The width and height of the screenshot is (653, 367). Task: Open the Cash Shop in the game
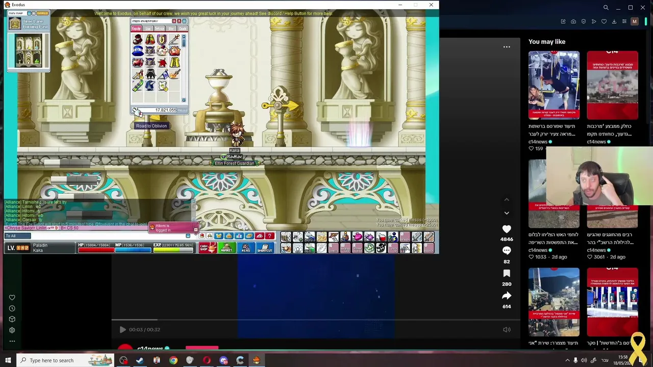click(208, 248)
